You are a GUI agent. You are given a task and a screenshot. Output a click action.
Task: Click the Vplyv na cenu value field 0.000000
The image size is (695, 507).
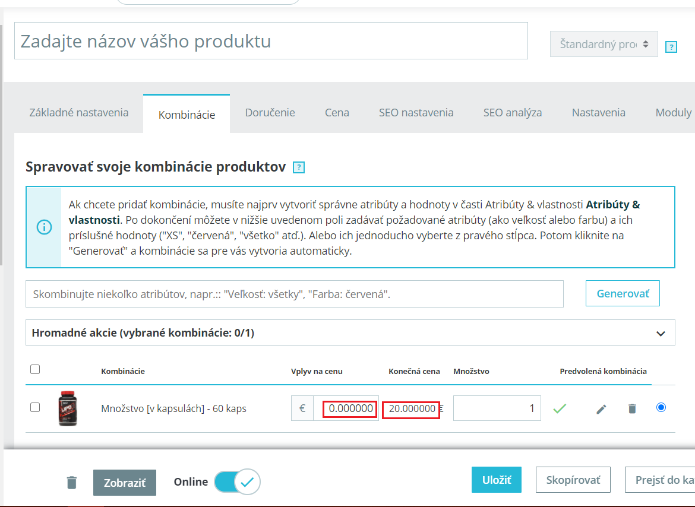click(x=346, y=408)
